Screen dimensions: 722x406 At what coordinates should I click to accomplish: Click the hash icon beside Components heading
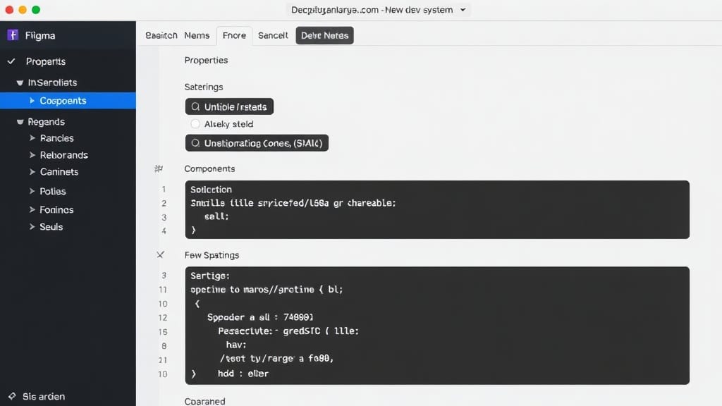pos(159,169)
